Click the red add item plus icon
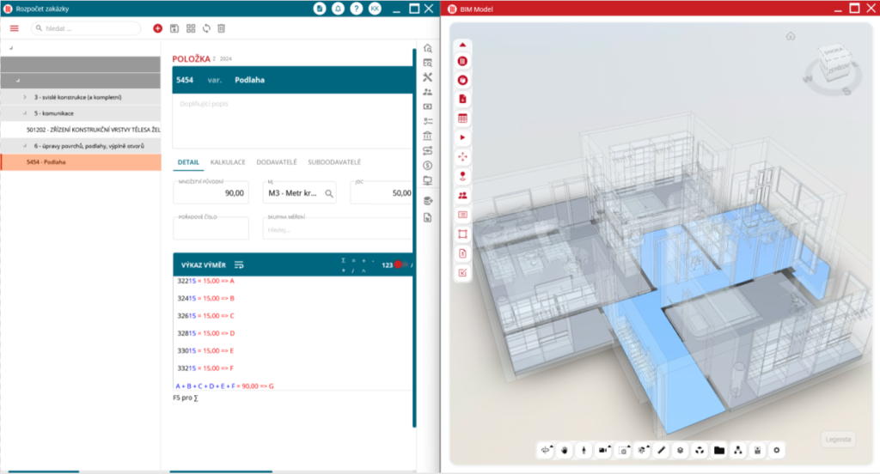880x474 pixels. pos(157,28)
